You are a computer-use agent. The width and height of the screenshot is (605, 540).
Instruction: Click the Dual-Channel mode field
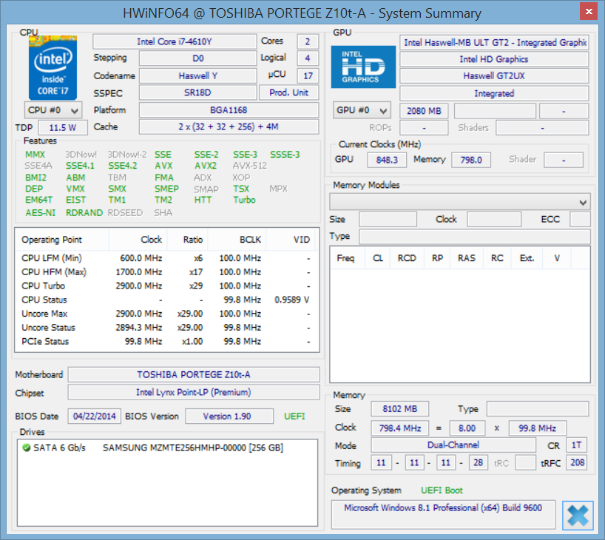pos(453,445)
